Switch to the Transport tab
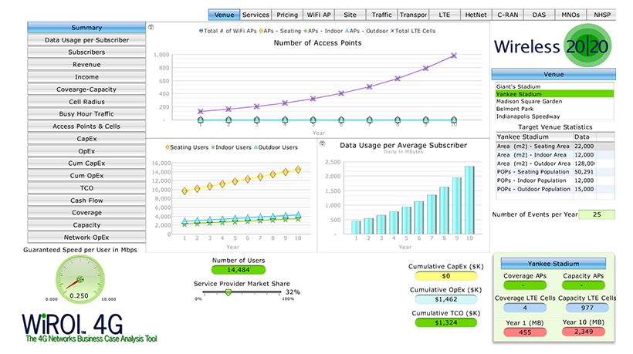This screenshot has height=354, width=633. tap(413, 15)
